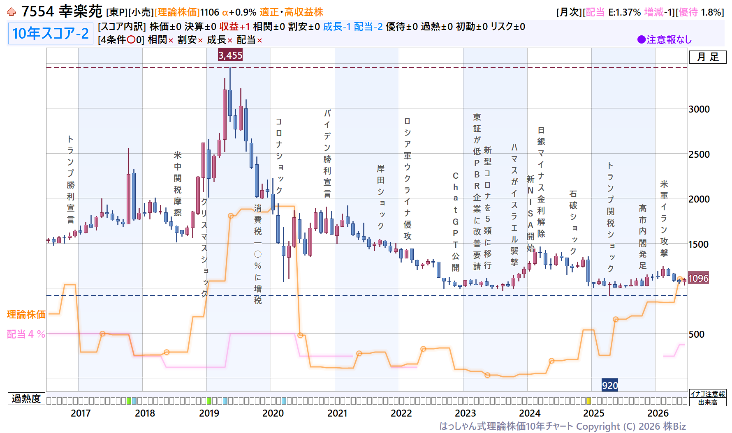Click the 2023 year axis label
732x433 pixels.
click(466, 413)
